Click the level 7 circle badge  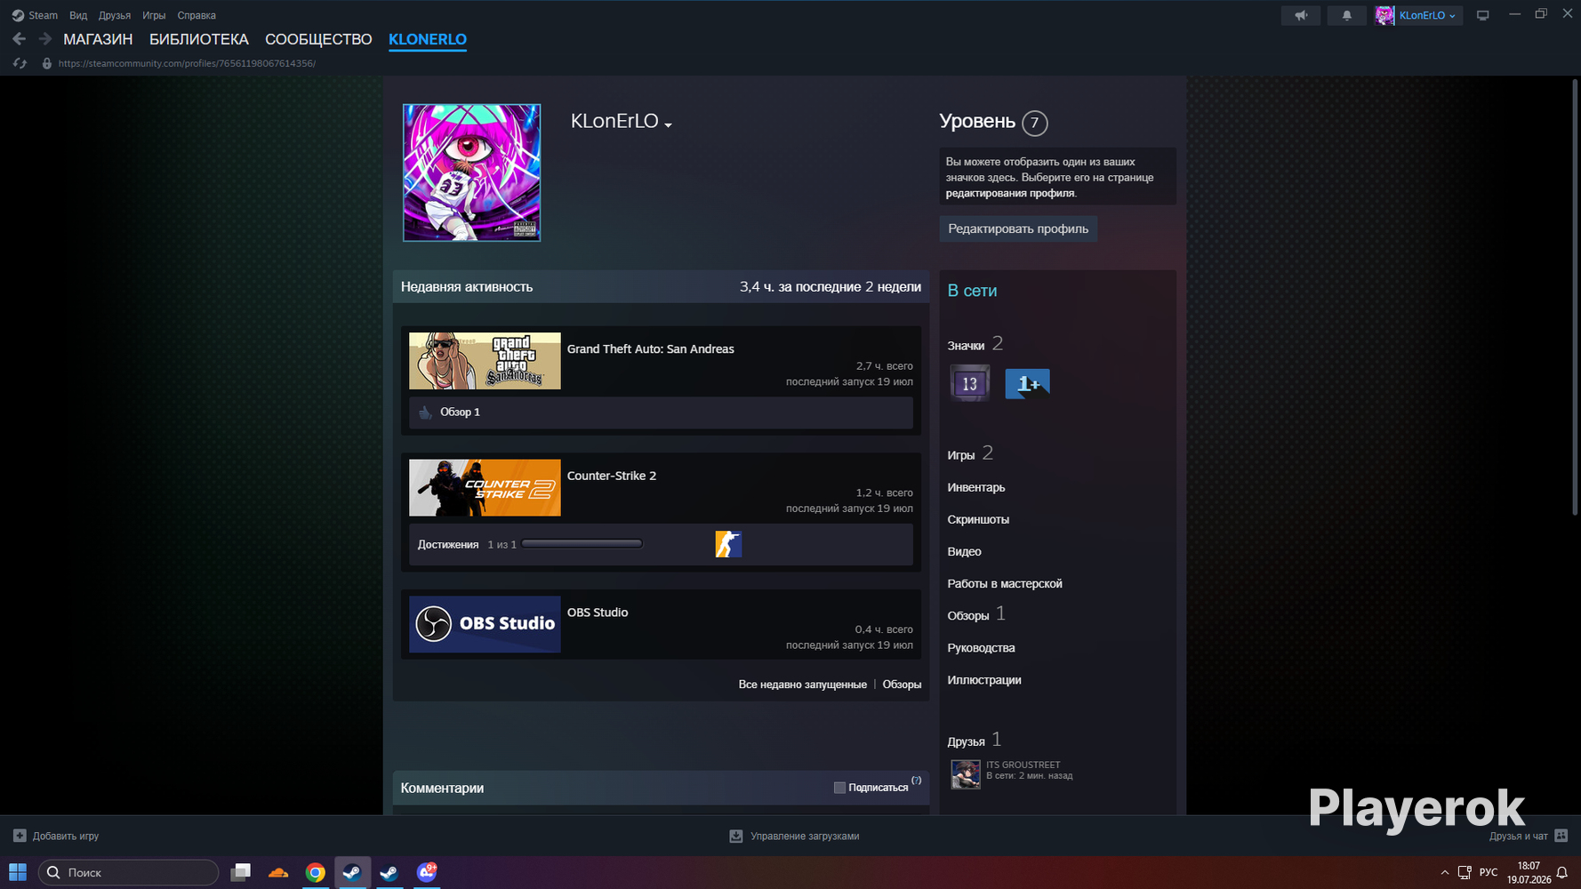[x=1034, y=123]
